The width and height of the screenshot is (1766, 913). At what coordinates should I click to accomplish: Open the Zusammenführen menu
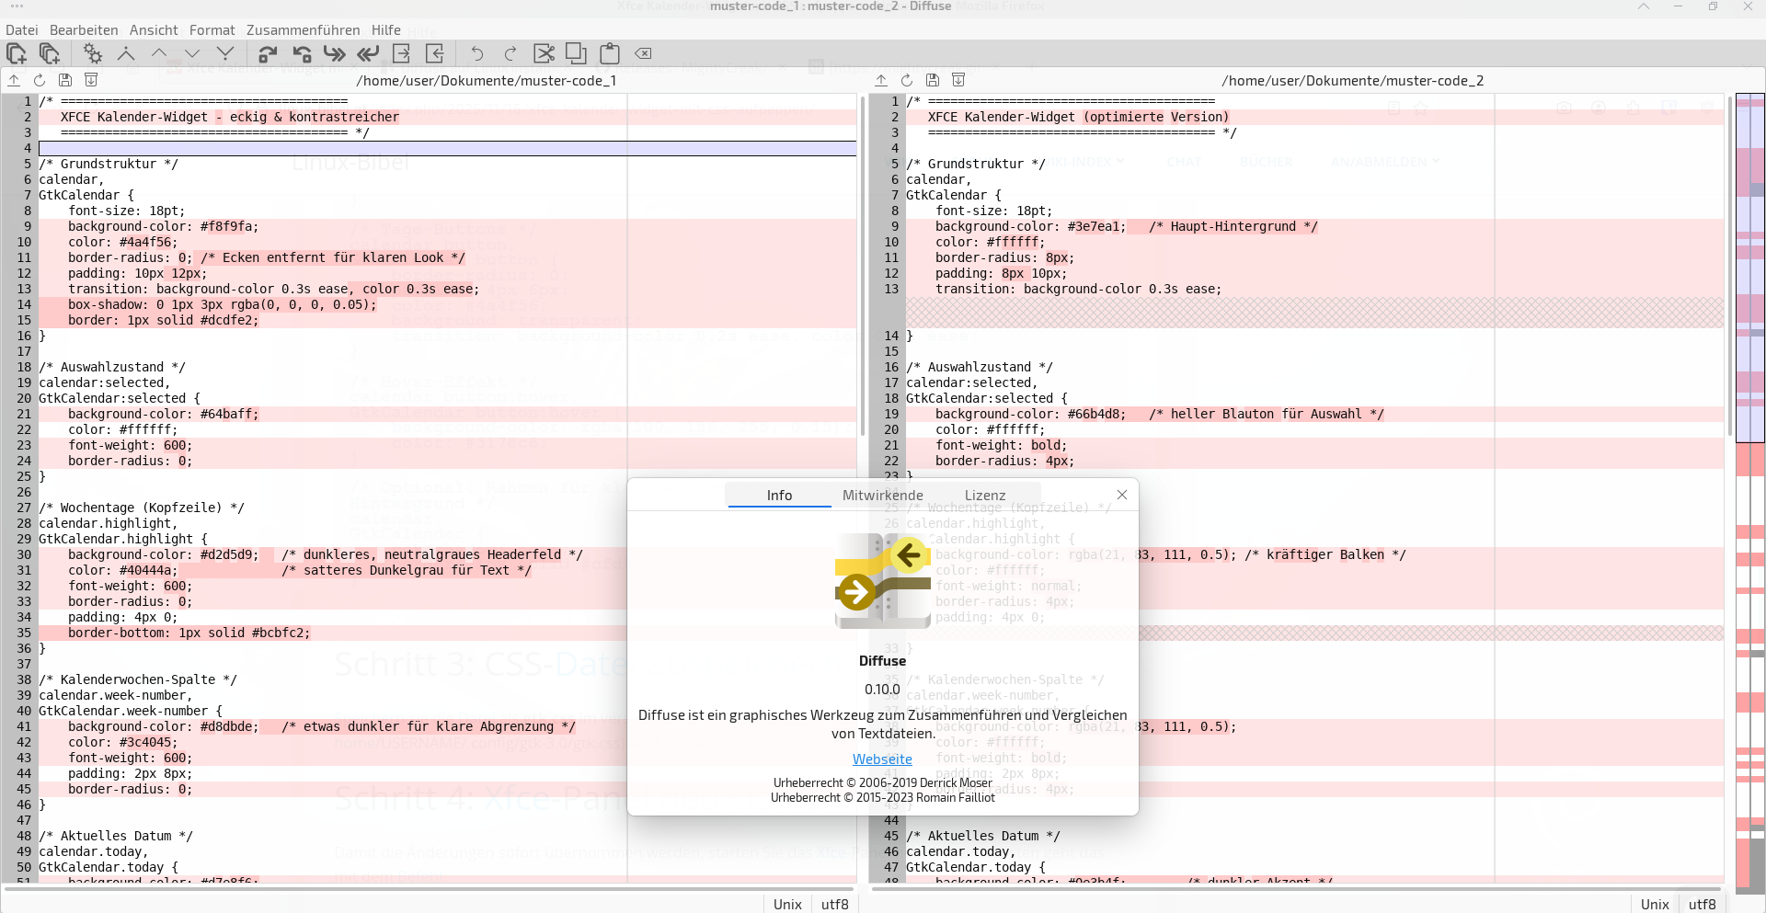click(303, 30)
